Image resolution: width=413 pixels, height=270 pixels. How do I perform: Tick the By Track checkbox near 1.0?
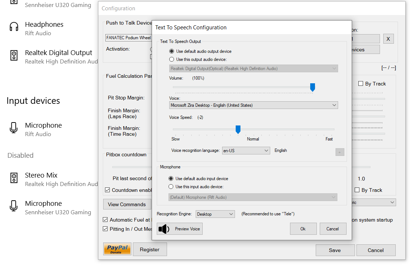[357, 190]
